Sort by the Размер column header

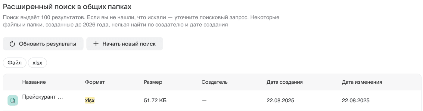click(153, 82)
